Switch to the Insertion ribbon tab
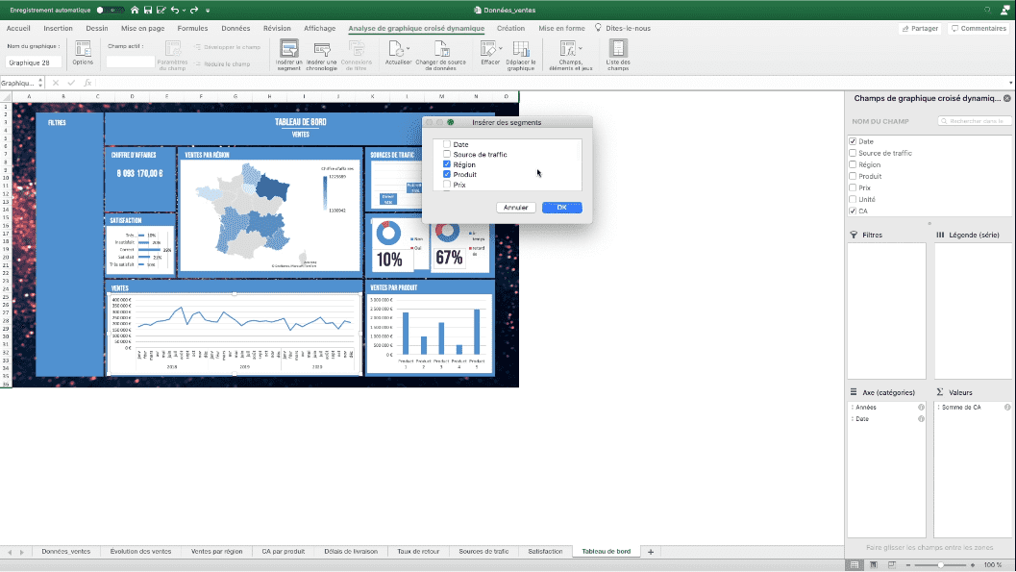This screenshot has width=1016, height=572. click(58, 28)
